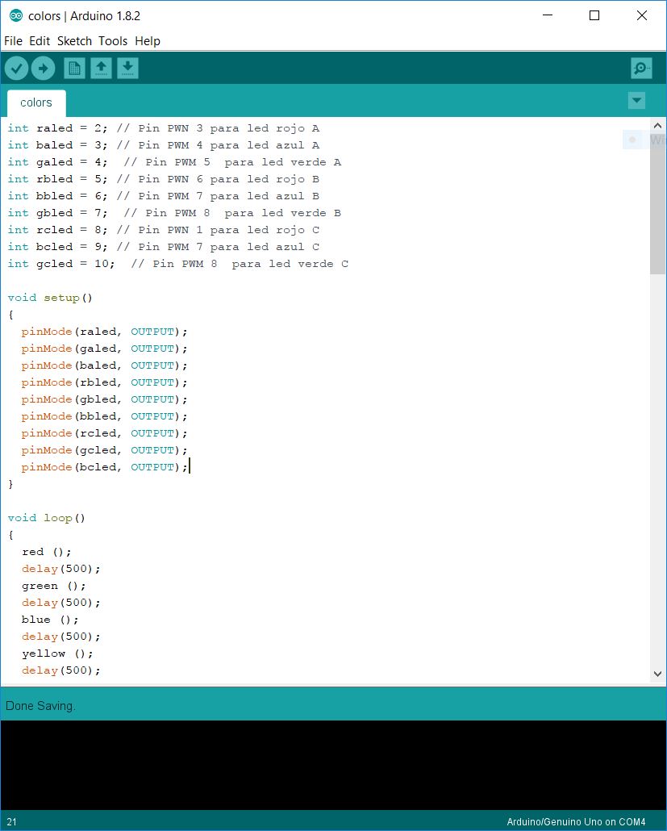Maximize the Arduino window
This screenshot has width=667, height=831.
pos(594,16)
